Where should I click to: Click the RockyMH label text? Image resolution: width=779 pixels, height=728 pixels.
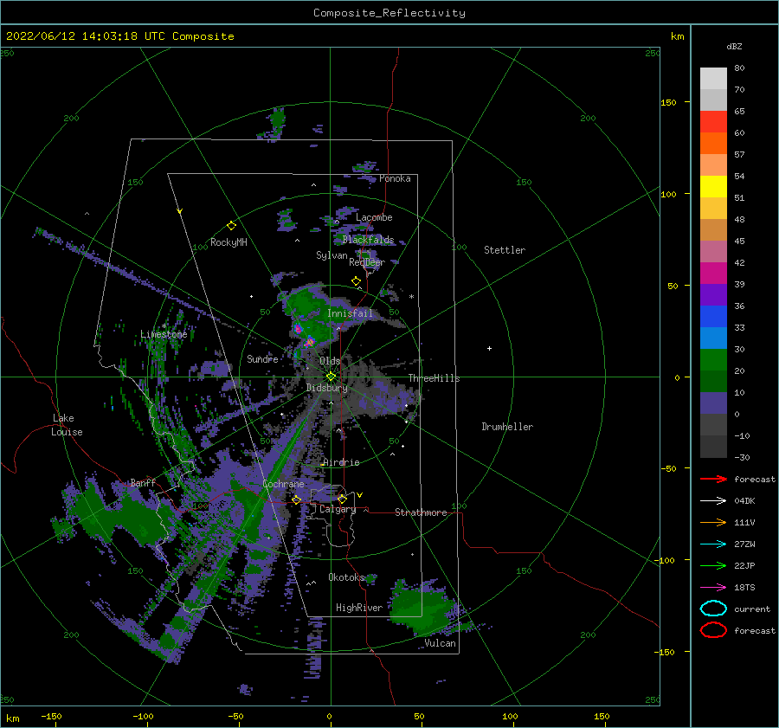[x=229, y=242]
